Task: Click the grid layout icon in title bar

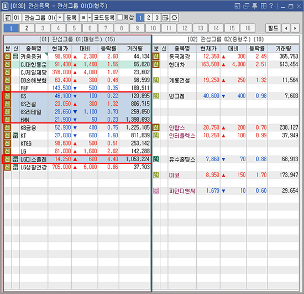Action: 264,6
